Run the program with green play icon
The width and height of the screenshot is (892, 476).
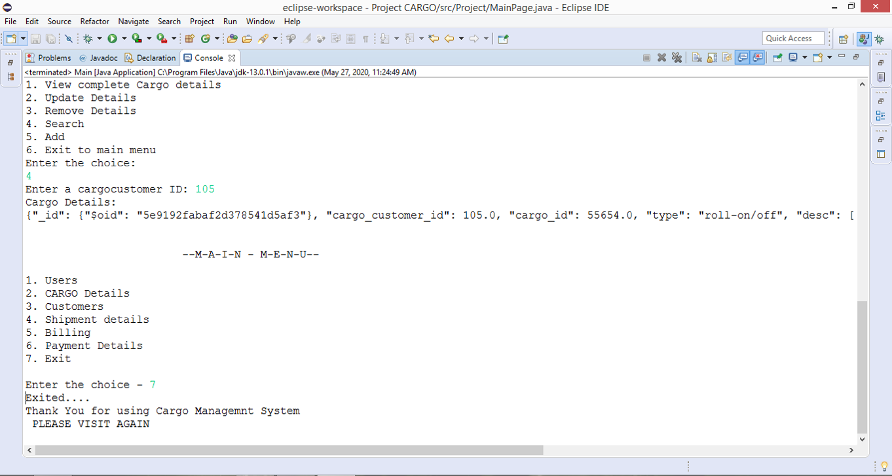click(x=112, y=39)
